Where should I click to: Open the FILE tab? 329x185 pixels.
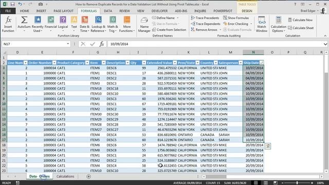[8, 11]
